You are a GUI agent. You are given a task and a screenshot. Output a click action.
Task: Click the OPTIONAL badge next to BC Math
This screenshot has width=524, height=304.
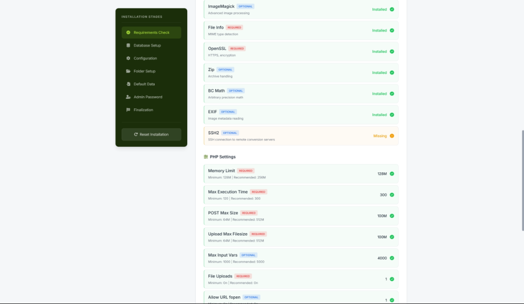235,91
